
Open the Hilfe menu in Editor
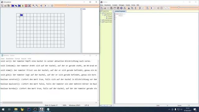(138, 5)
